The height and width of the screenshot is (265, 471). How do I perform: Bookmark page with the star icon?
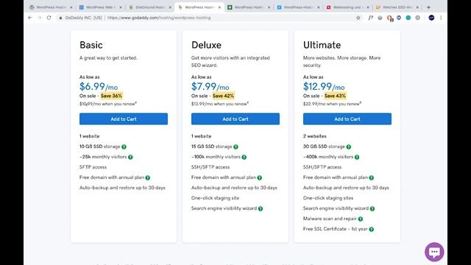(x=358, y=18)
